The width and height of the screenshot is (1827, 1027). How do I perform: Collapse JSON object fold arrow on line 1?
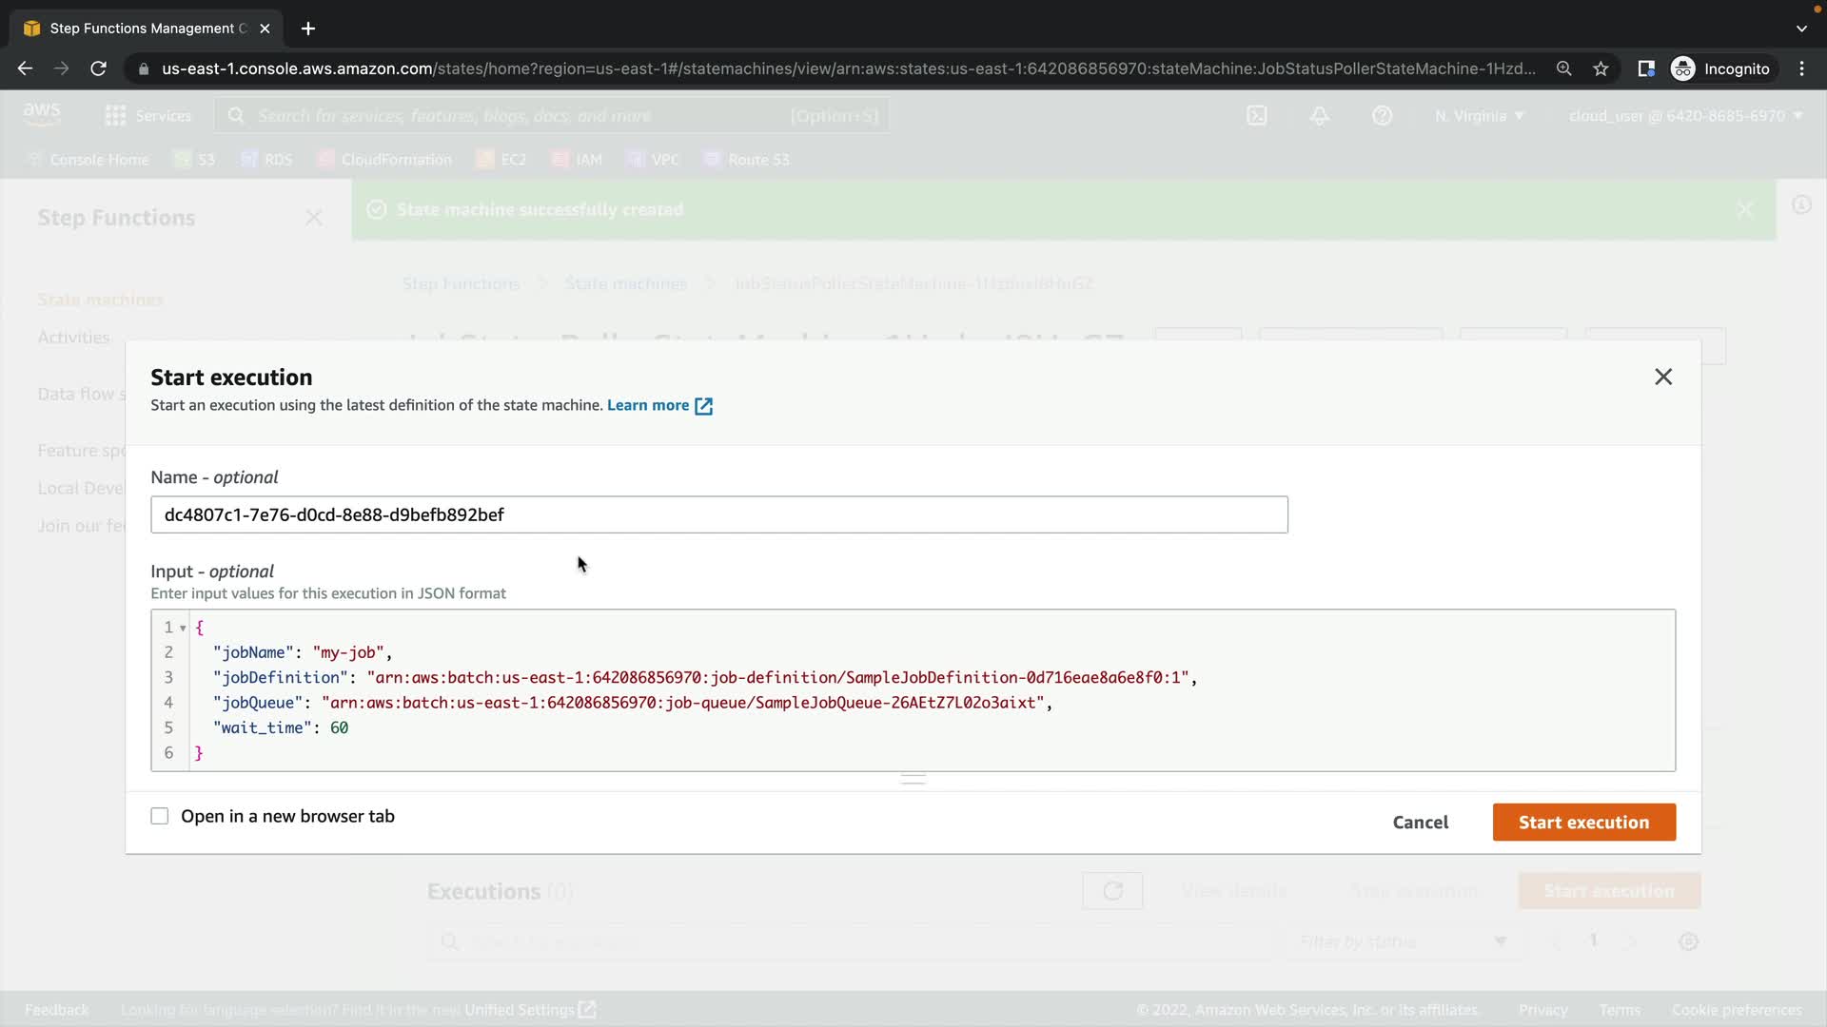pyautogui.click(x=183, y=628)
